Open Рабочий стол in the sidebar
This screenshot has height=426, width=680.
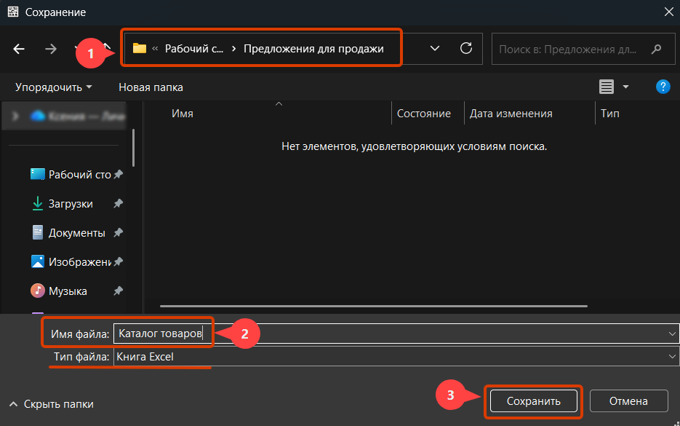(x=80, y=175)
